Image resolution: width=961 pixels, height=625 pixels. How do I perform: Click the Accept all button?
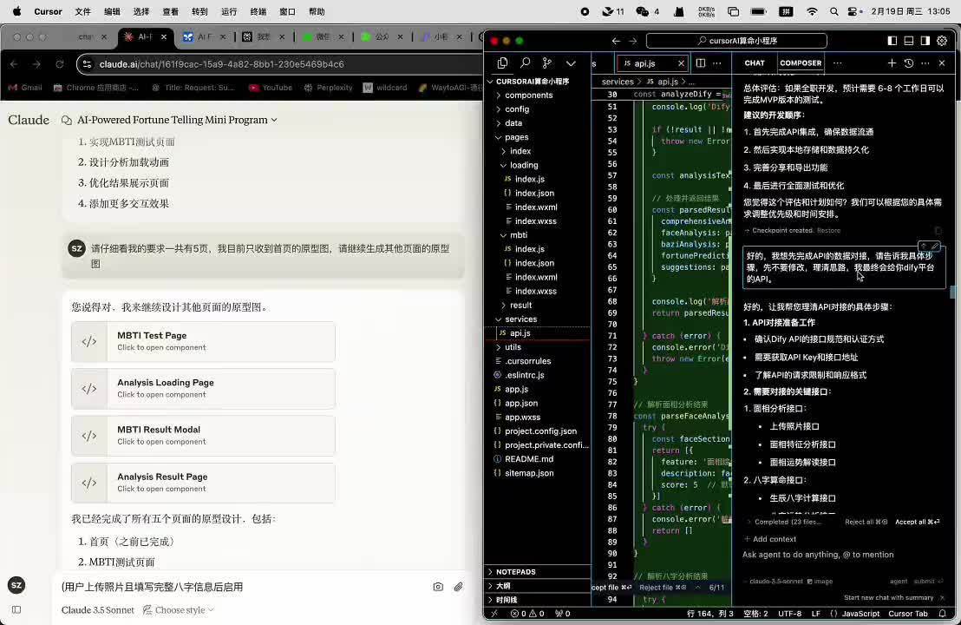pyautogui.click(x=916, y=522)
